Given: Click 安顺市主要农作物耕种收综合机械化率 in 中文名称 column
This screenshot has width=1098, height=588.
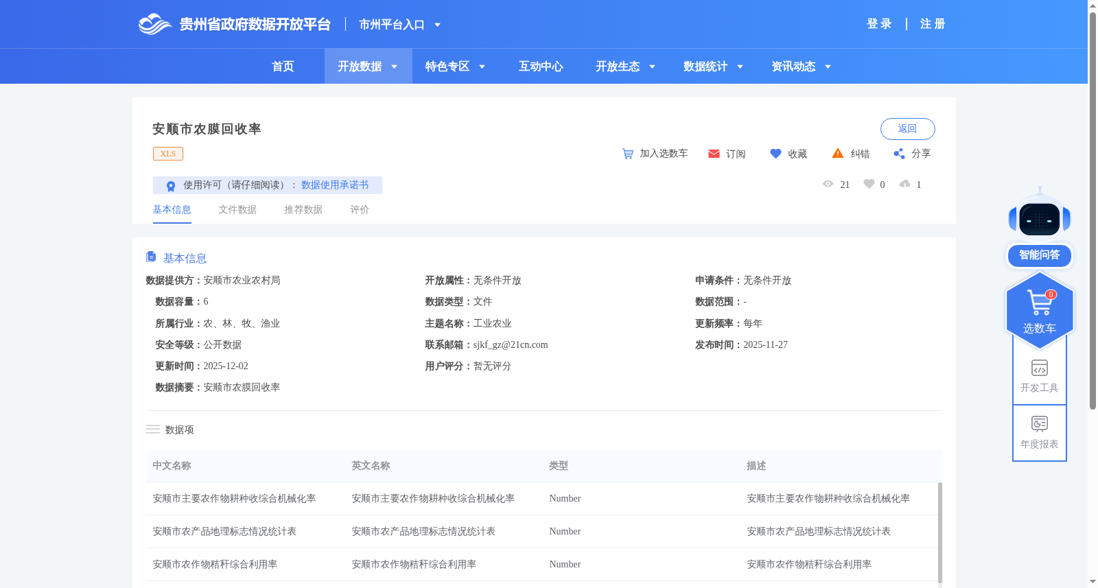Looking at the screenshot, I should 234,499.
